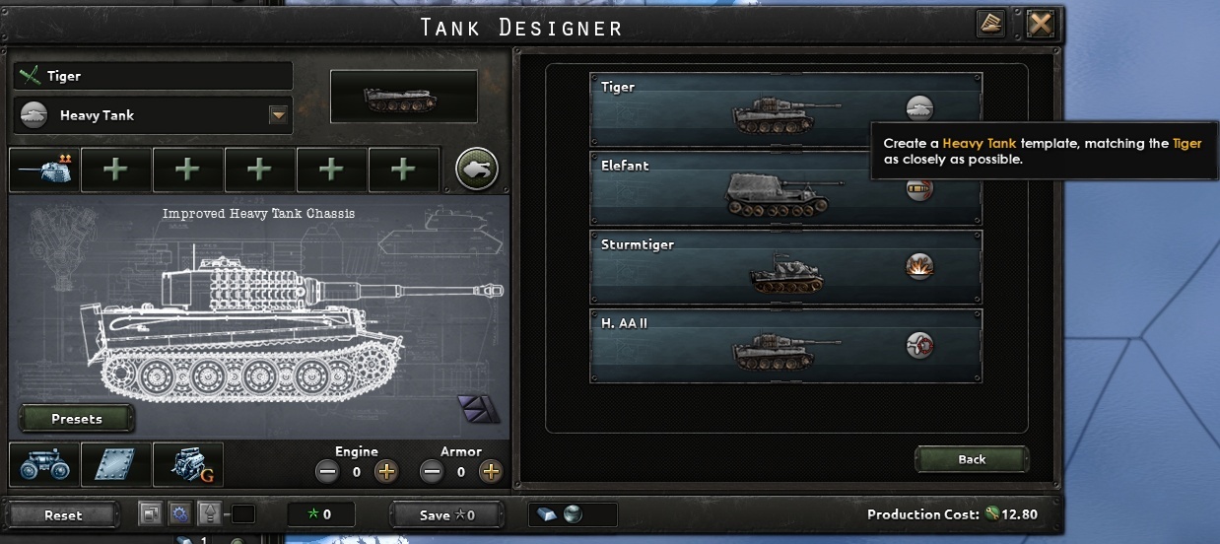
Task: Click the upgrade arrow icon
Action: [209, 514]
